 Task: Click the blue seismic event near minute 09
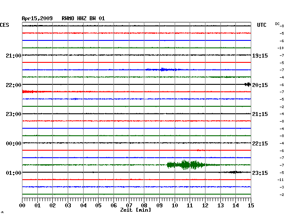[163, 69]
